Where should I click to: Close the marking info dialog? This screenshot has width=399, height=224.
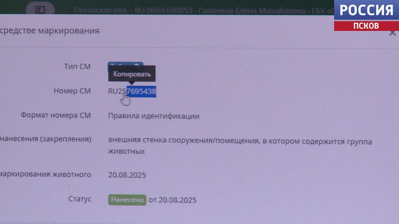392,33
